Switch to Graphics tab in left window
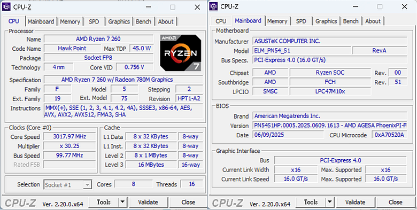This screenshot has width=417, height=210. pyautogui.click(x=119, y=21)
